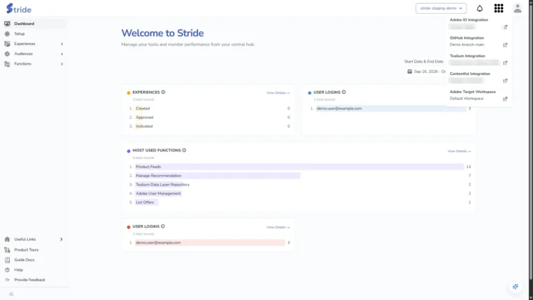Click the date range calendar icon
This screenshot has height=300, width=533.
(409, 72)
